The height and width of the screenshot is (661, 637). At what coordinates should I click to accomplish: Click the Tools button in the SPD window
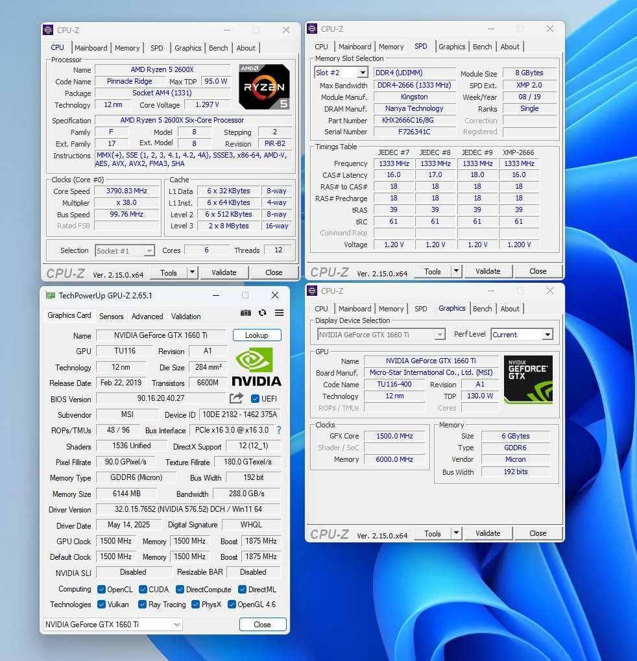433,272
